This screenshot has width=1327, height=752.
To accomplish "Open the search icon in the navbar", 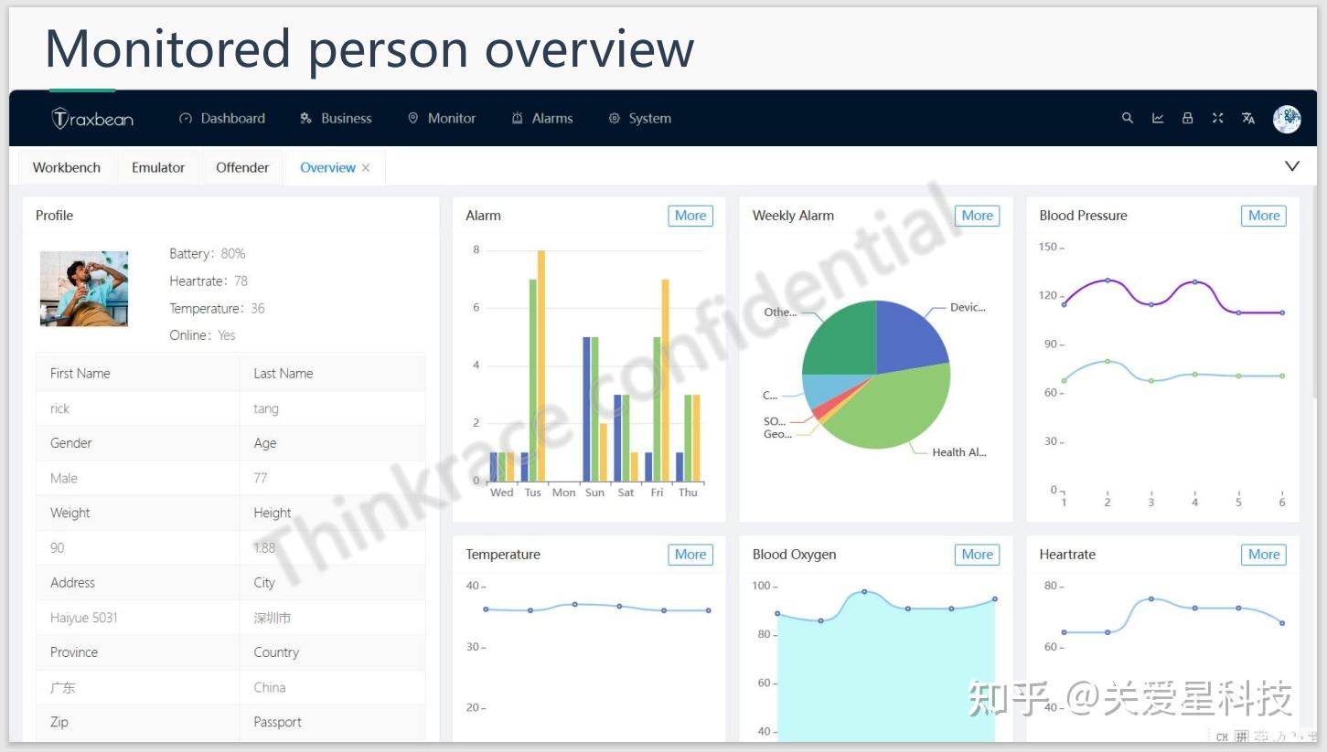I will [1127, 118].
